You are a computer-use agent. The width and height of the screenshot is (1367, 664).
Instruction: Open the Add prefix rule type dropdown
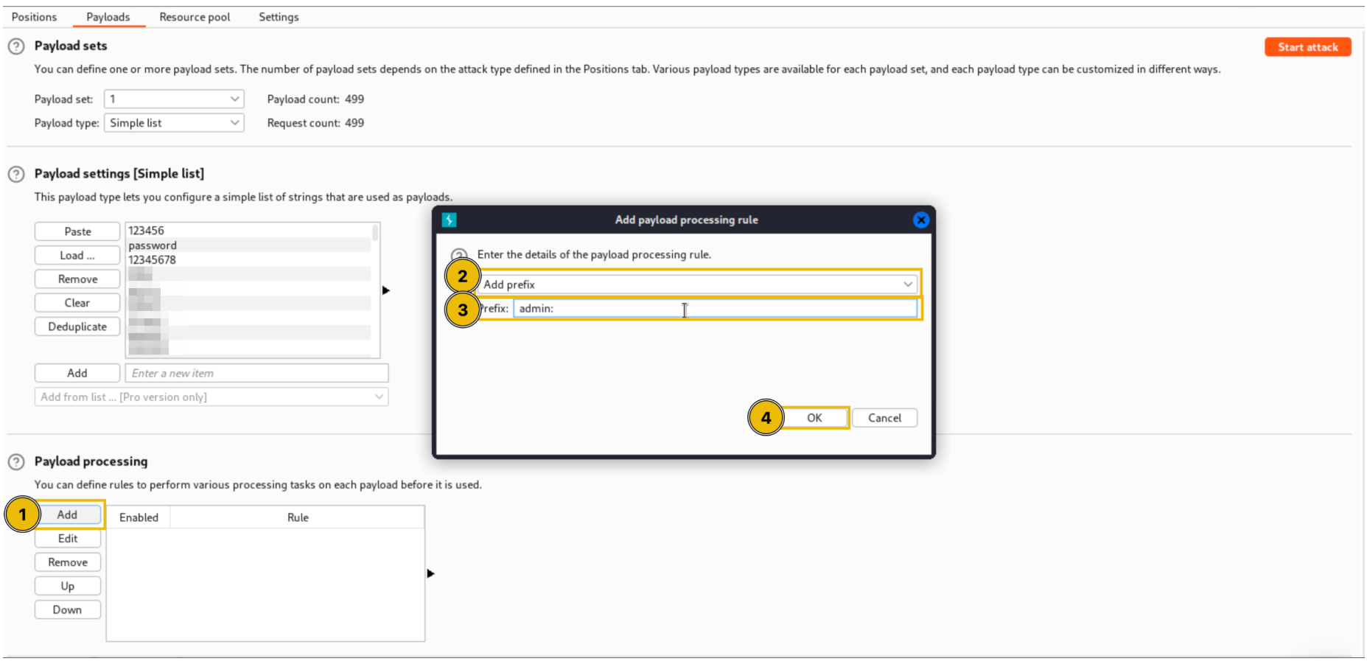click(x=698, y=284)
